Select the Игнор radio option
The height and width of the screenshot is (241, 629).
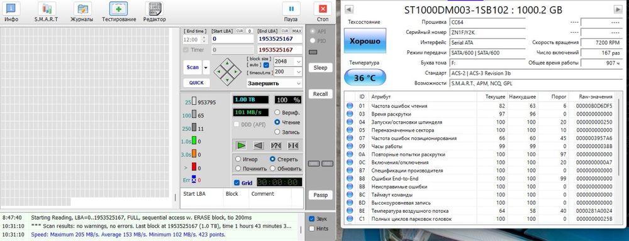tap(238, 159)
